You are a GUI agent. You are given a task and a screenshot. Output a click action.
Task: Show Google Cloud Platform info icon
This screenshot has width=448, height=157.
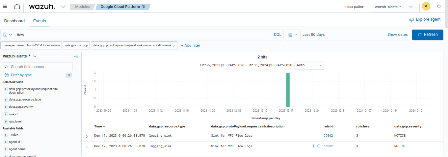[x=143, y=7]
